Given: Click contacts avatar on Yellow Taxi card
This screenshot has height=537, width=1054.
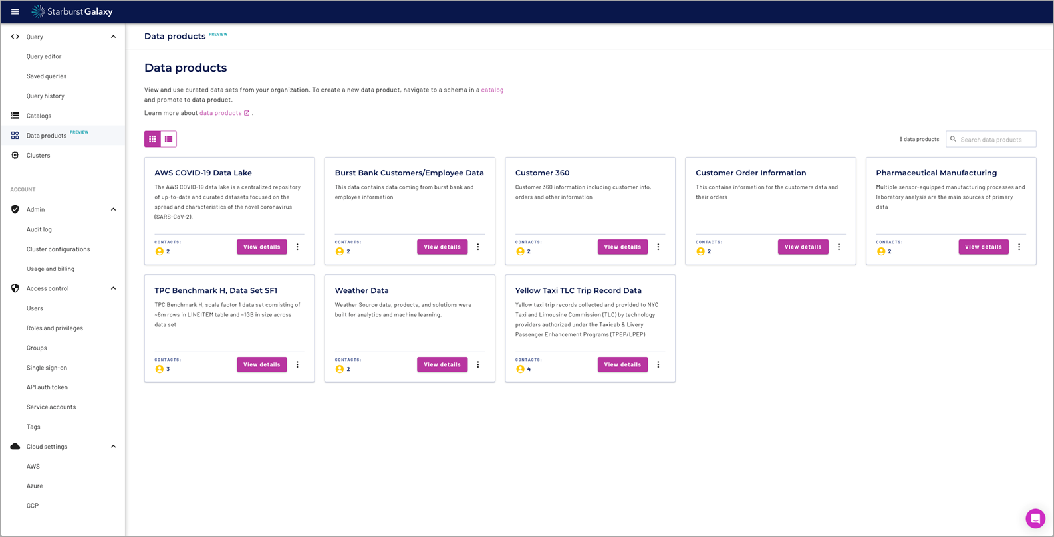Looking at the screenshot, I should coord(520,369).
